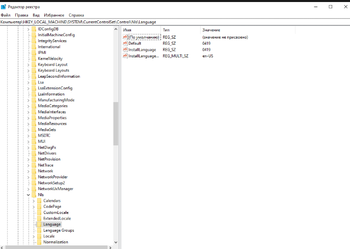Click the International folder icon
Viewport: 350px width, 249px height.
(34, 47)
